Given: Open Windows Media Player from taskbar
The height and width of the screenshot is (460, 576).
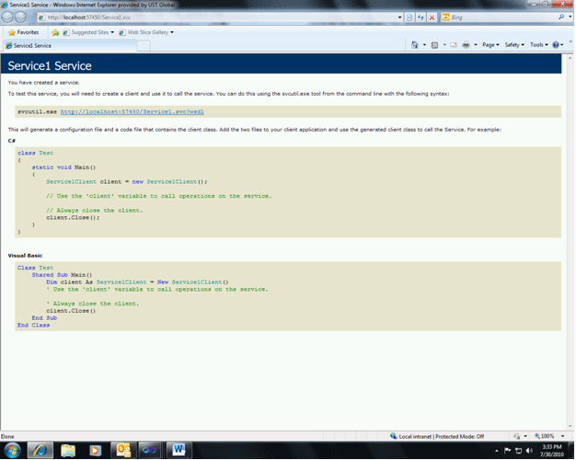Looking at the screenshot, I should pyautogui.click(x=95, y=451).
